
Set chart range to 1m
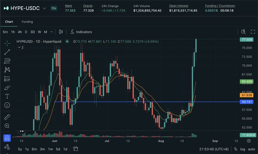tap(50, 149)
